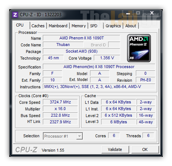This screenshot has width=172, height=166.
Task: Click the AMD Phenom II X6 logo badge
Action: (139, 48)
